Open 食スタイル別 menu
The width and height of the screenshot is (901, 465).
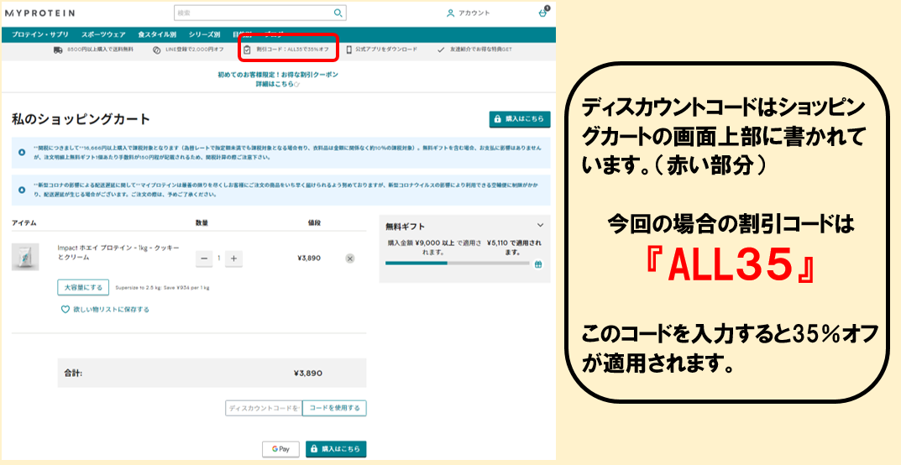[157, 34]
